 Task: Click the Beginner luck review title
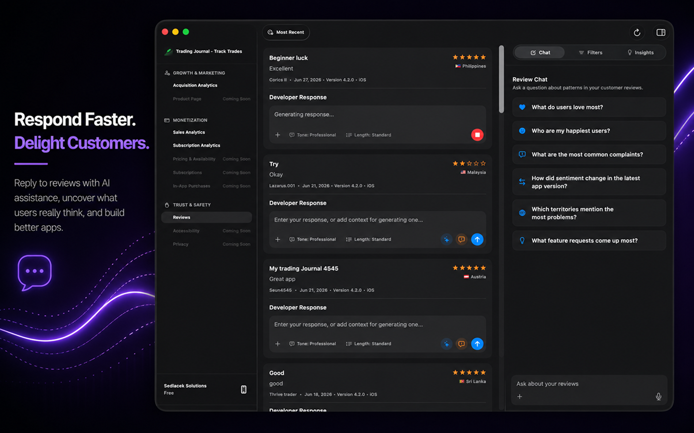(288, 58)
